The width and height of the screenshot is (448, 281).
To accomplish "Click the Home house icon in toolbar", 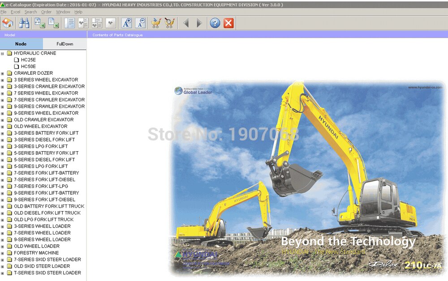I will coord(8,23).
